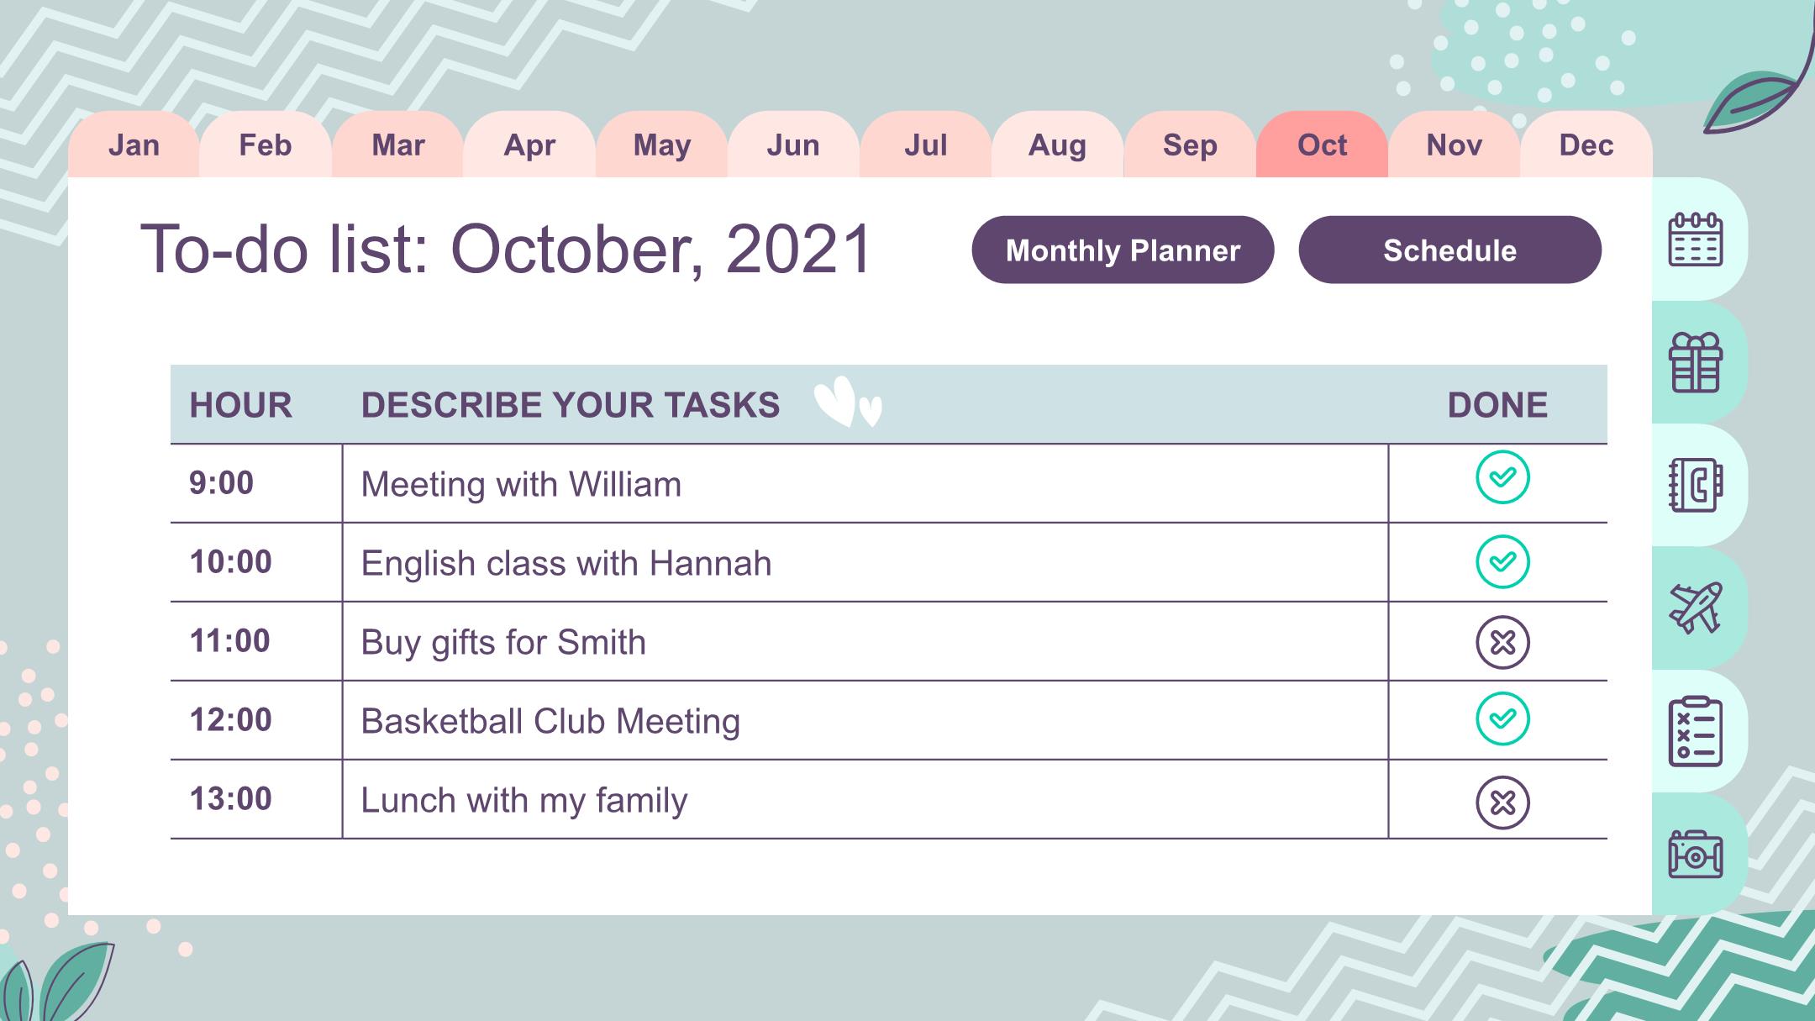
Task: Click the white hearts decoration in header
Action: (x=848, y=402)
